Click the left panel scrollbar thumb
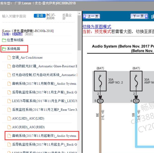Viewport: 154px width, 153px height. coord(79,33)
